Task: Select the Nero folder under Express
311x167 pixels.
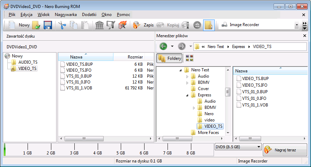Action: pos(206,114)
